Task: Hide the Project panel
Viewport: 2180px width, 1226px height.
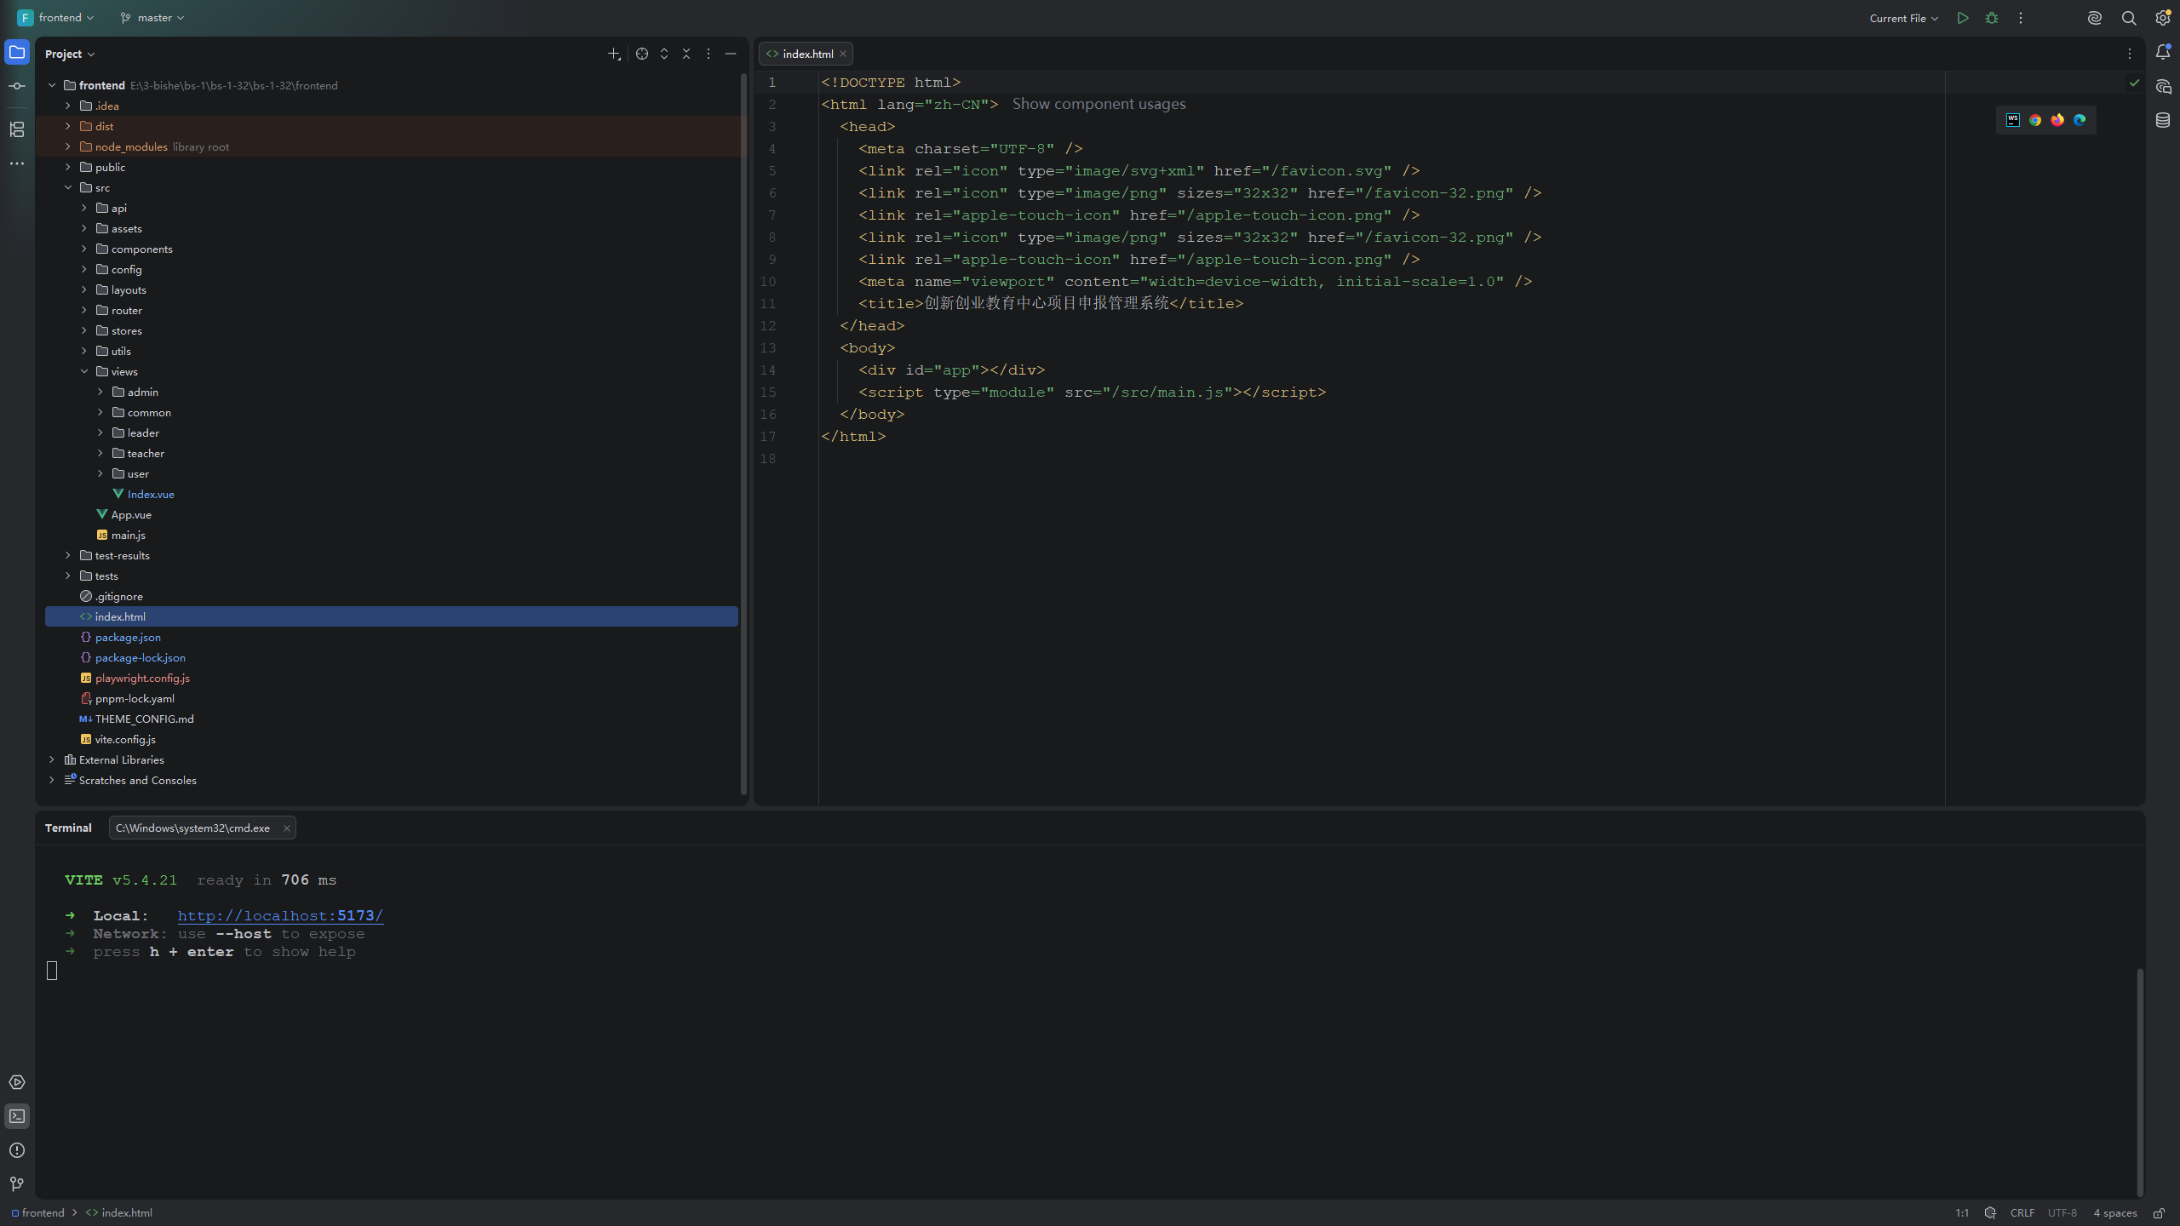Action: point(731,54)
